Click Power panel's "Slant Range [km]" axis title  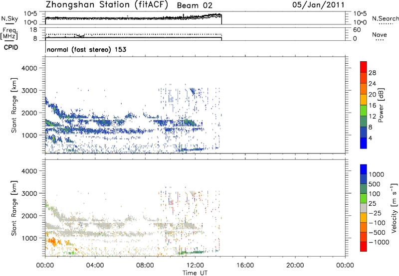coord(14,105)
